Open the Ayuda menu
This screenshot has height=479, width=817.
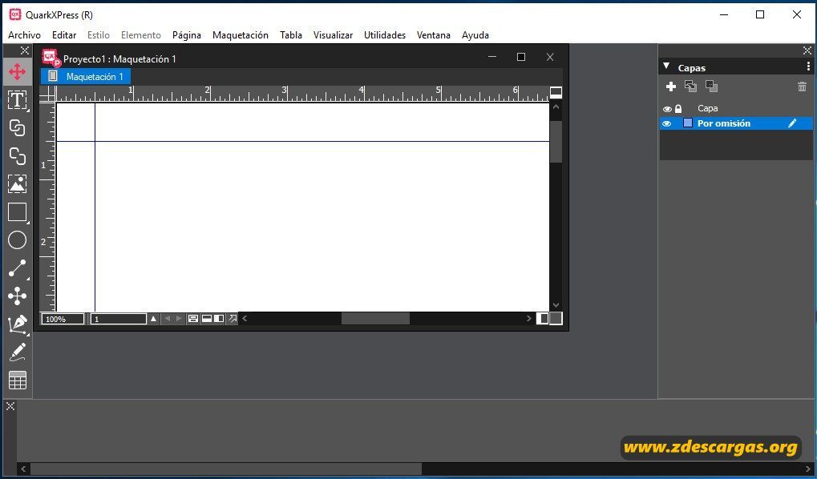pos(475,35)
